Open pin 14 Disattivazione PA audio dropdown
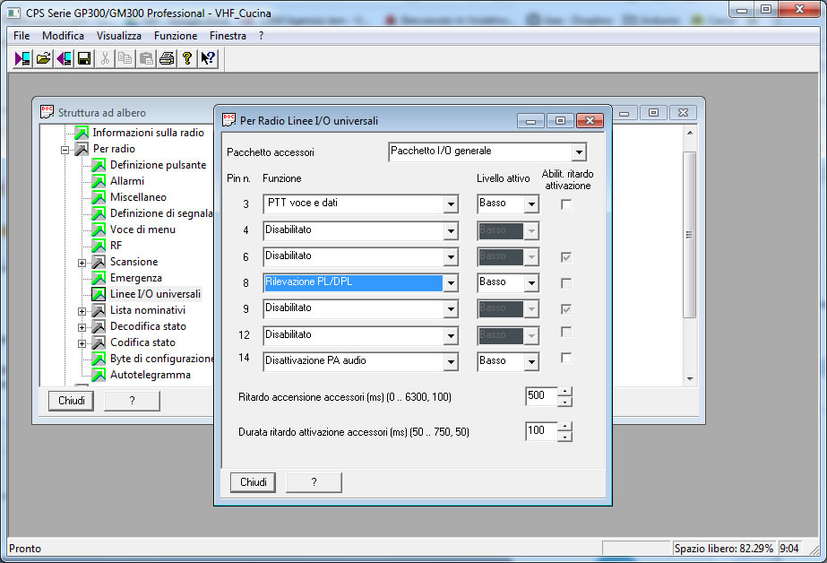 click(451, 361)
